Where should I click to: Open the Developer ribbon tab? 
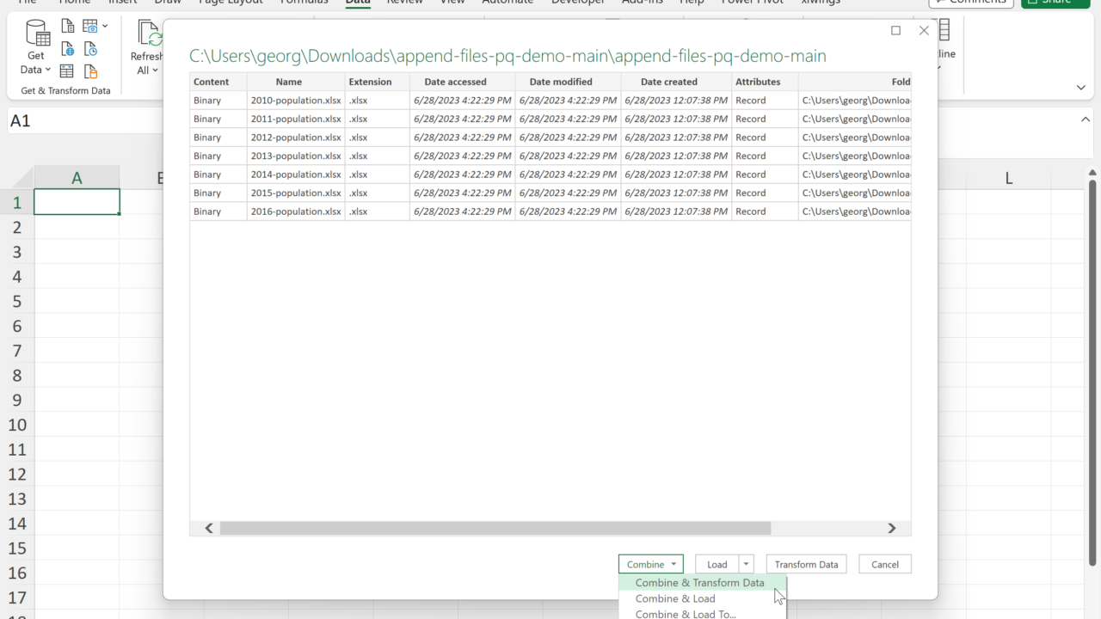click(580, 3)
